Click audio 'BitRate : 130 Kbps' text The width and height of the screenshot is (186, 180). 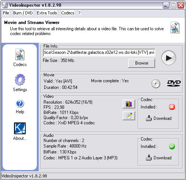click(60, 152)
